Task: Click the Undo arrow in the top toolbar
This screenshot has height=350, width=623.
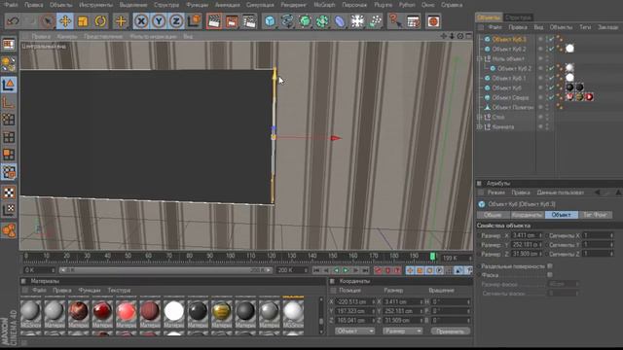Action: [x=13, y=21]
